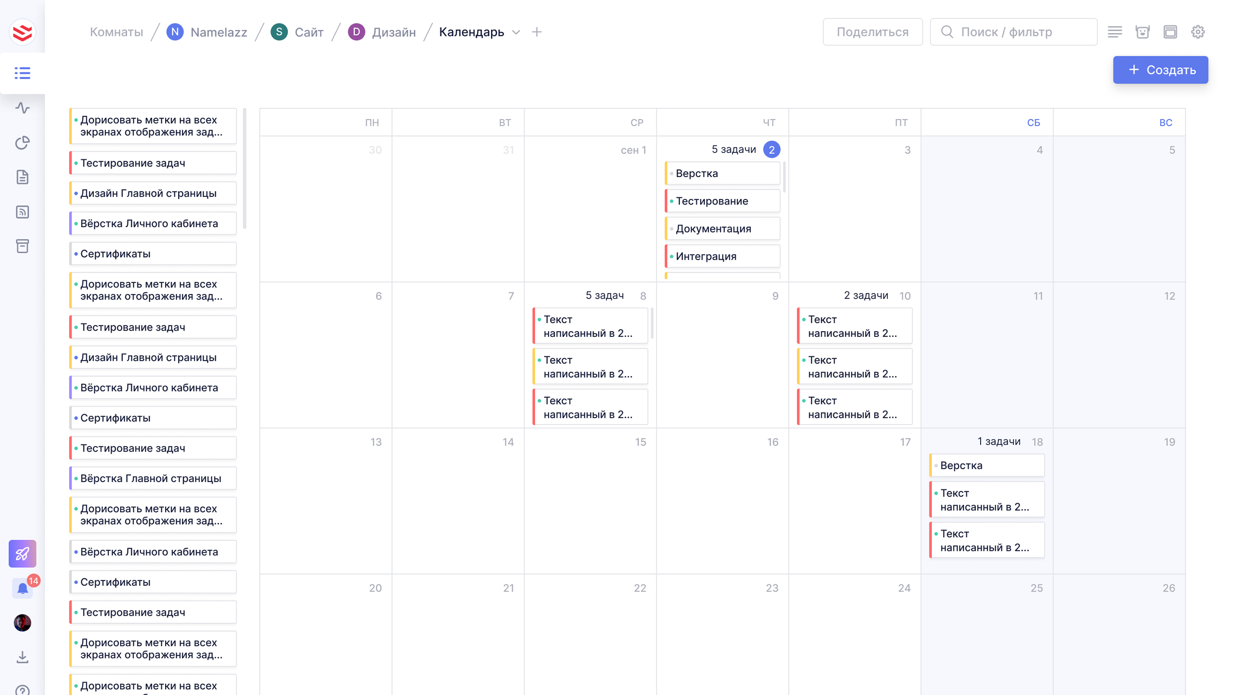Expand the Календарь view dropdown chevron
The image size is (1236, 695).
click(x=516, y=32)
